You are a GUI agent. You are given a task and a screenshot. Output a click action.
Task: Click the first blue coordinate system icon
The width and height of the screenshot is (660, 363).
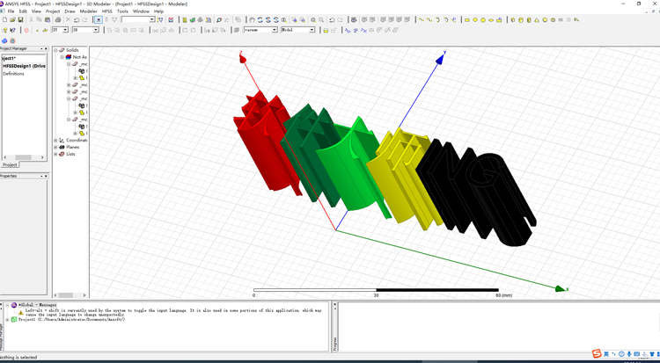348,30
